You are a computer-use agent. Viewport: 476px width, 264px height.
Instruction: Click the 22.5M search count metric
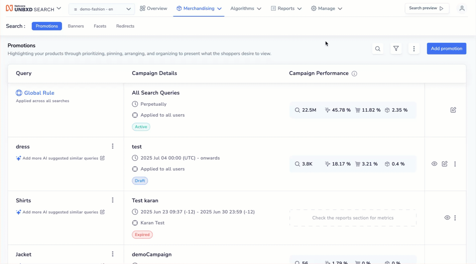point(305,110)
